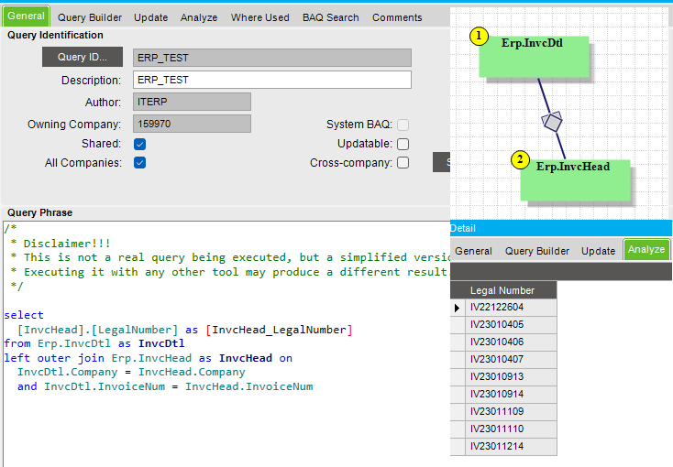Open the Where Used tab
Viewport: 673px width, 467px height.
(x=260, y=17)
